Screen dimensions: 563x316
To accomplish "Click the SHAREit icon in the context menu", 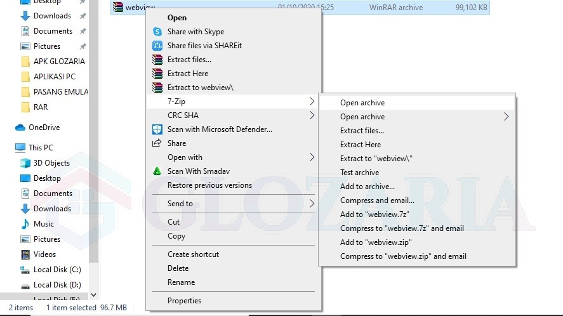I will (157, 46).
